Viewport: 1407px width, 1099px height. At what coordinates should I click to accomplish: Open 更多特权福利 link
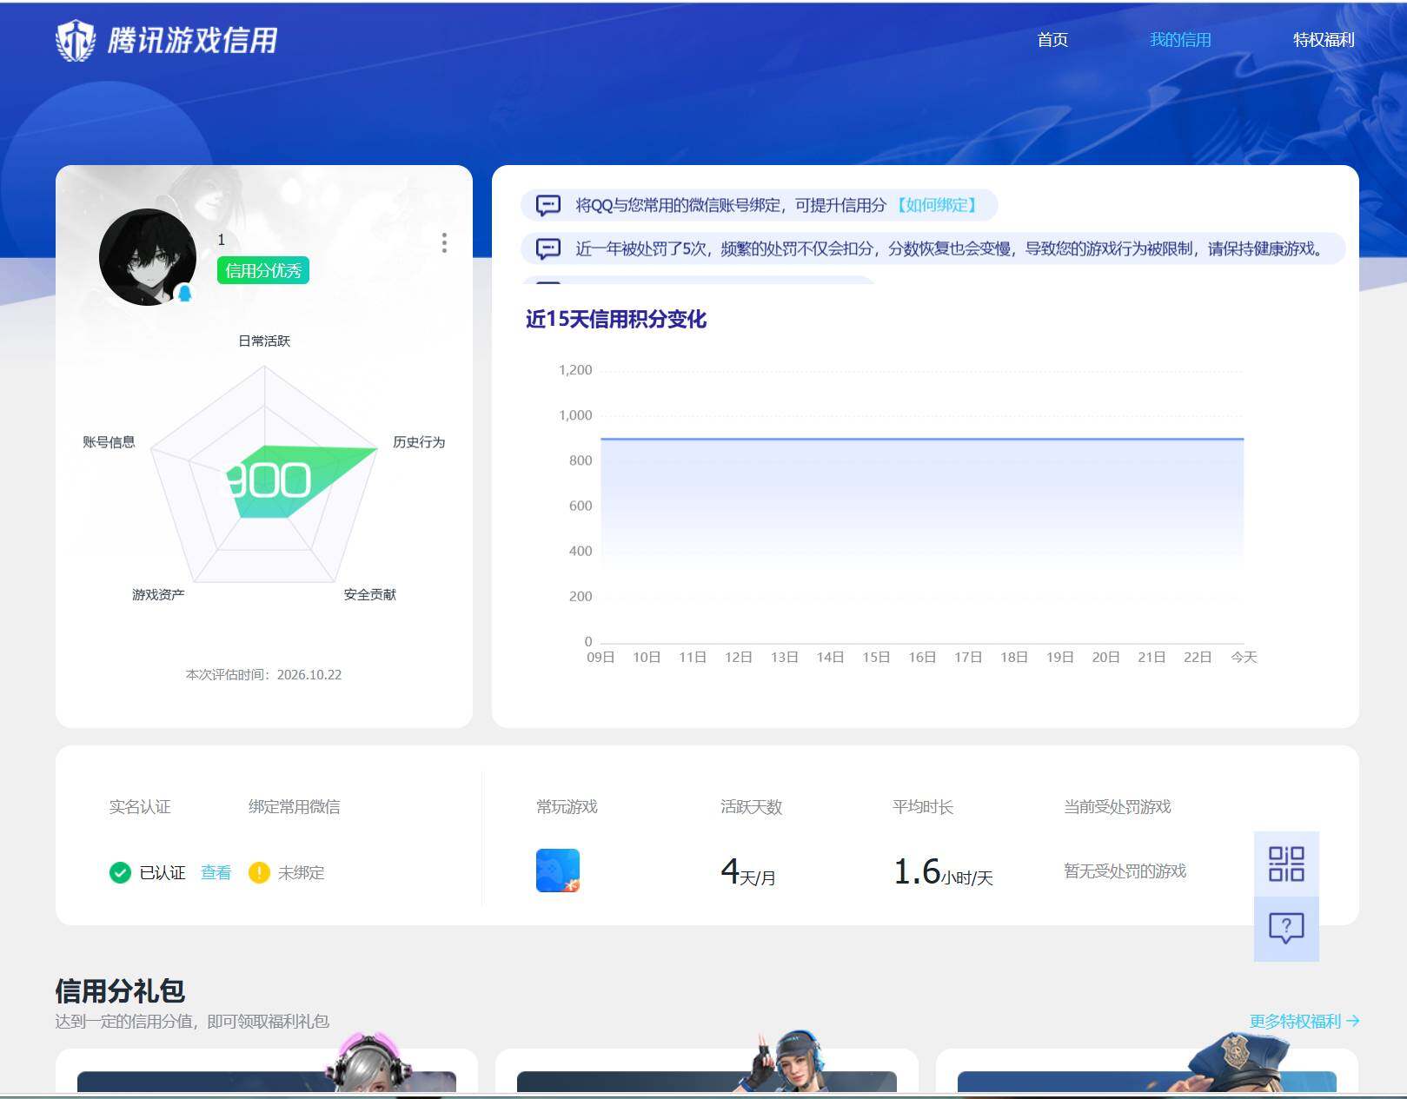coord(1304,1021)
